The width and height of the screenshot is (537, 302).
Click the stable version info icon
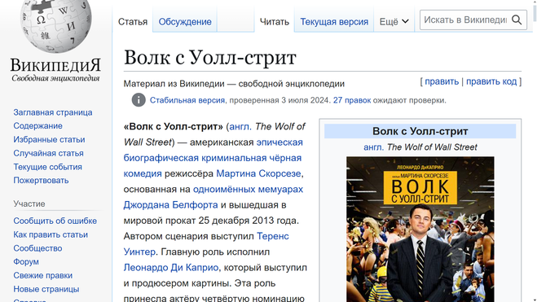(x=139, y=100)
